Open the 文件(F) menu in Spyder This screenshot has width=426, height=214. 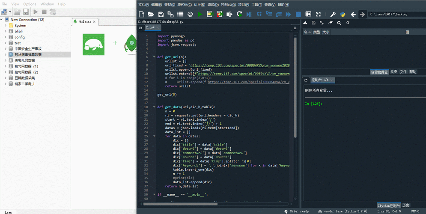coord(143,5)
